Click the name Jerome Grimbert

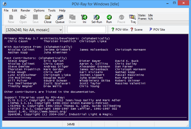click(57, 50)
